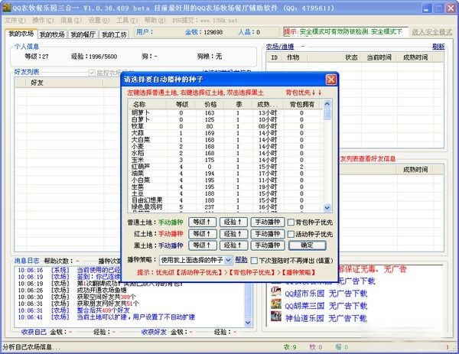The width and height of the screenshot is (459, 354).
Task: Enable 背包种子优先 checkbox
Action: coord(291,222)
